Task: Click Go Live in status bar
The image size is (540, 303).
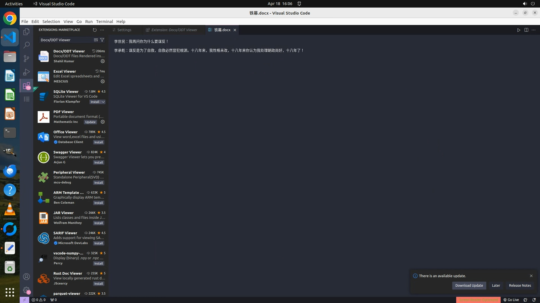Action: (511, 300)
